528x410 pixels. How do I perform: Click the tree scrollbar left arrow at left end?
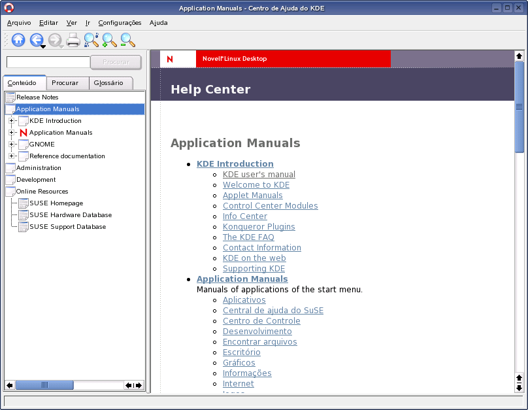(x=9, y=385)
